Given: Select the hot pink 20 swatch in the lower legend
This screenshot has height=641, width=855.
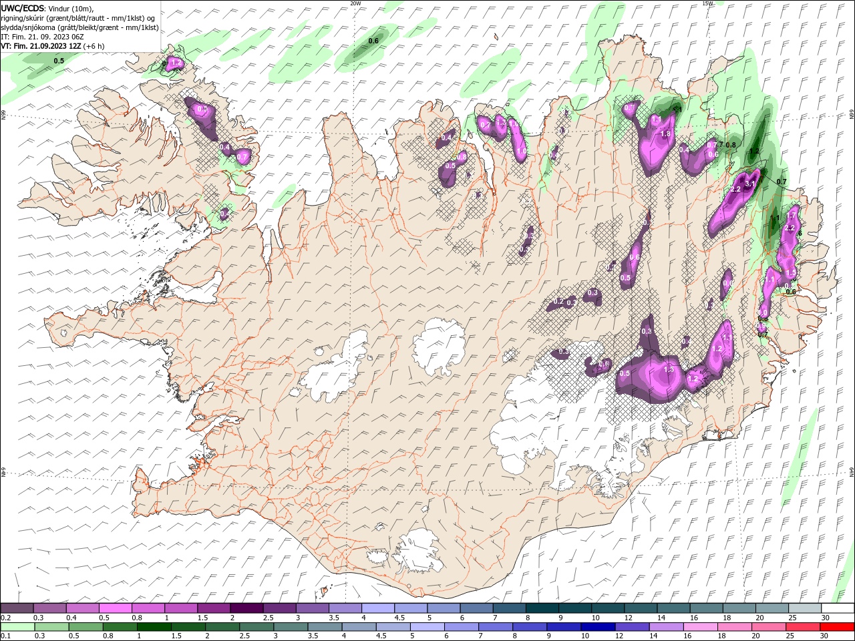Looking at the screenshot, I should click(x=769, y=627).
